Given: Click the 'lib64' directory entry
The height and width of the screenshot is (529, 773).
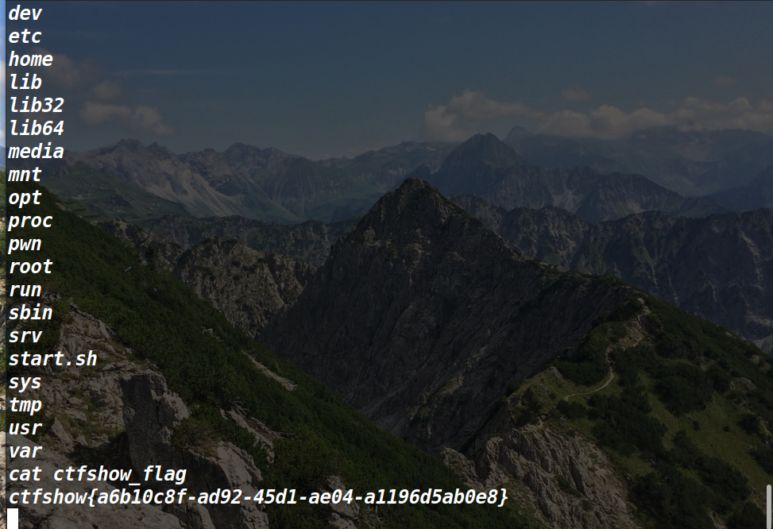Looking at the screenshot, I should (37, 128).
